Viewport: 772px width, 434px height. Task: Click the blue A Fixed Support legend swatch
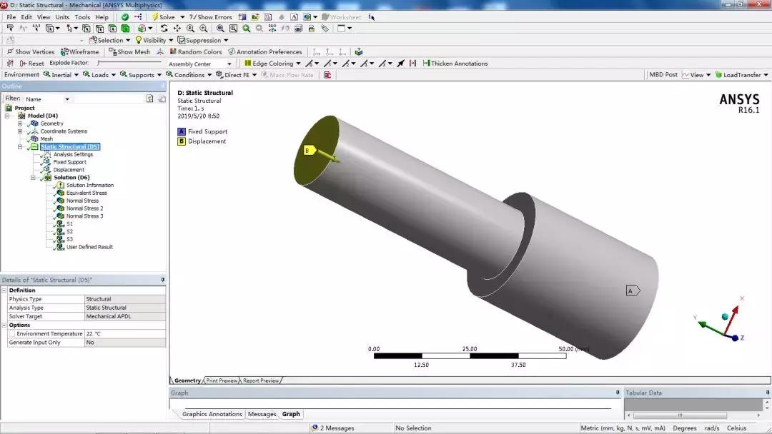tap(181, 132)
